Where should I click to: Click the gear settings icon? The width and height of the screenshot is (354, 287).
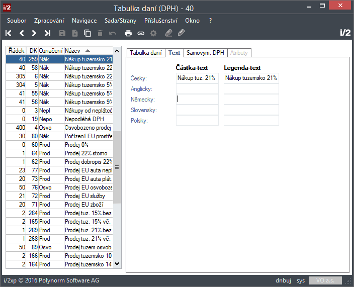153,33
